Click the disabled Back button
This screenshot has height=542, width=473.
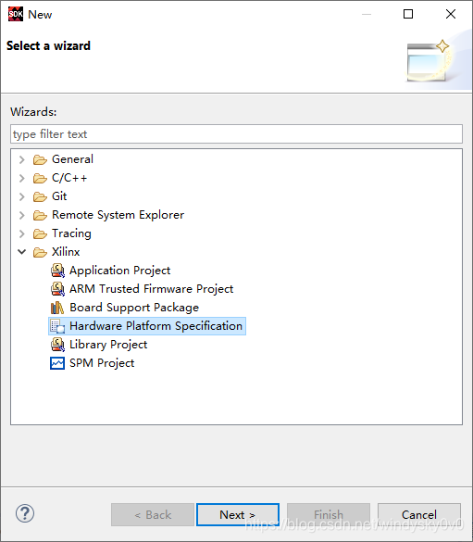click(153, 515)
